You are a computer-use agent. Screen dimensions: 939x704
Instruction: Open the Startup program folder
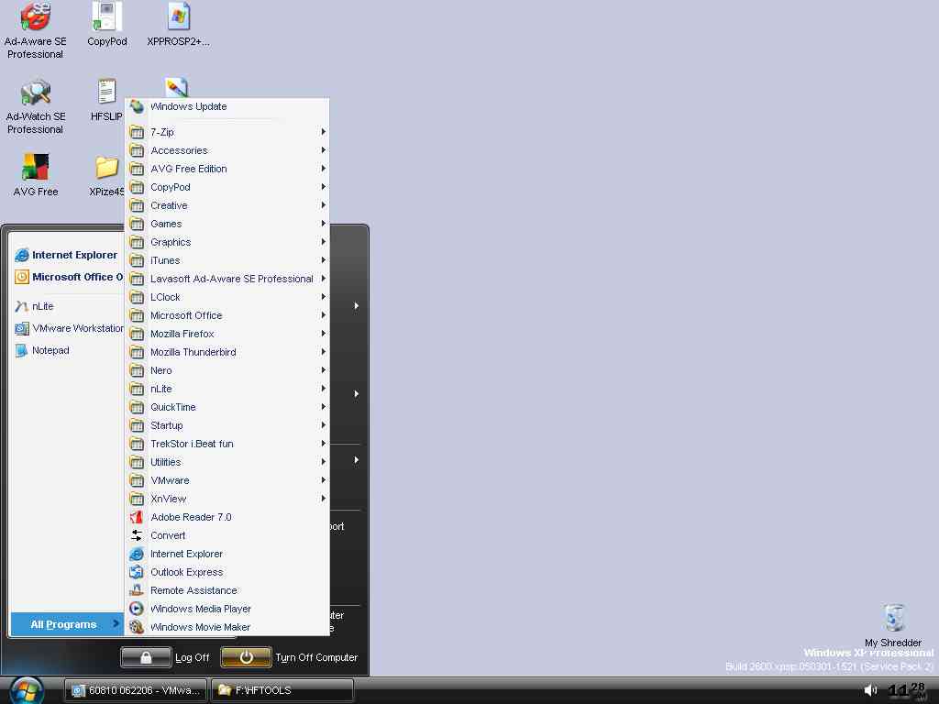[x=227, y=425]
